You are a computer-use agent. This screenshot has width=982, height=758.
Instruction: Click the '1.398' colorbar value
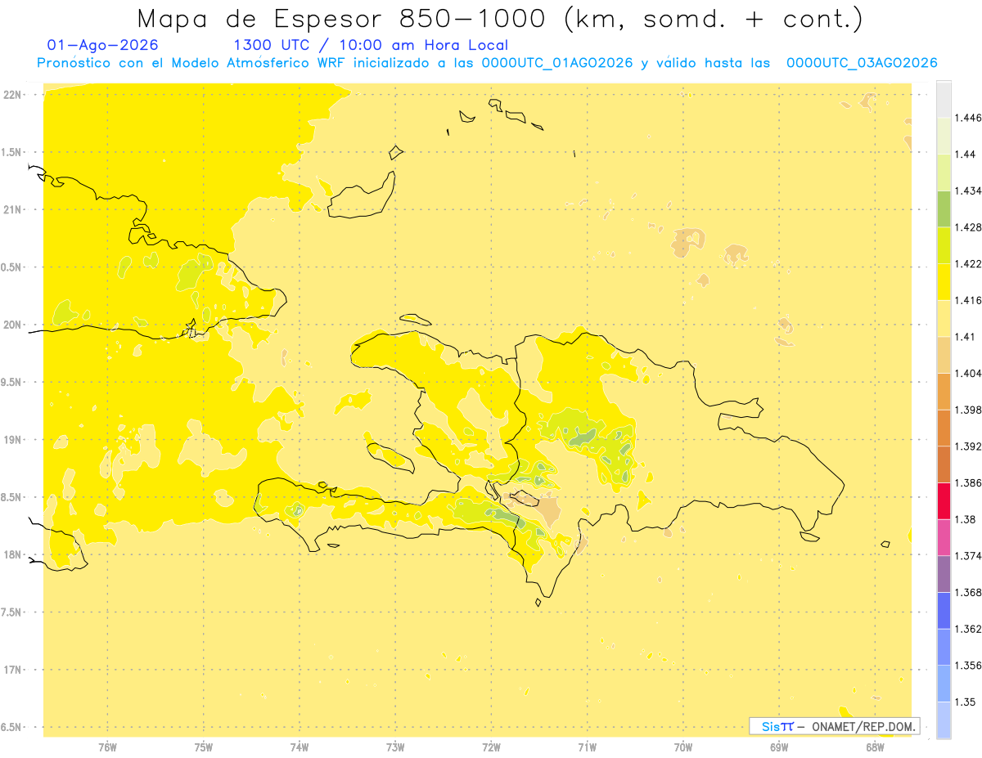[967, 410]
